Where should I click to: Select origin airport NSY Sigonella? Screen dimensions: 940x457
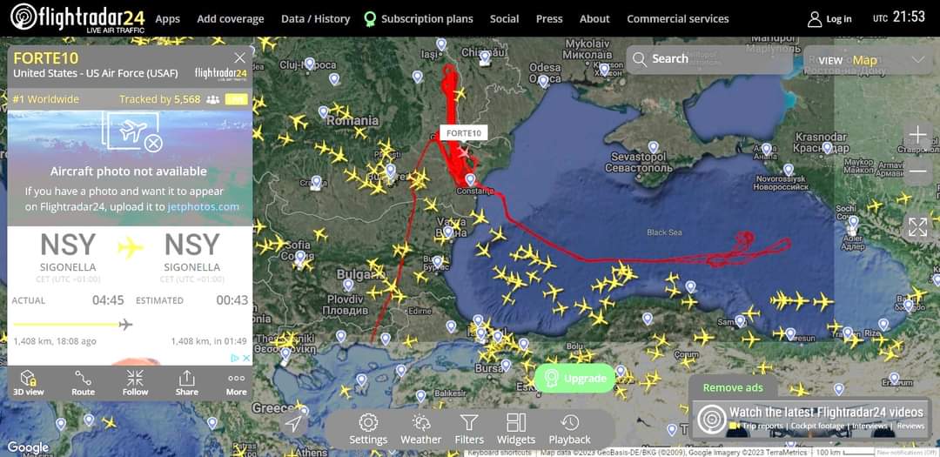68,252
